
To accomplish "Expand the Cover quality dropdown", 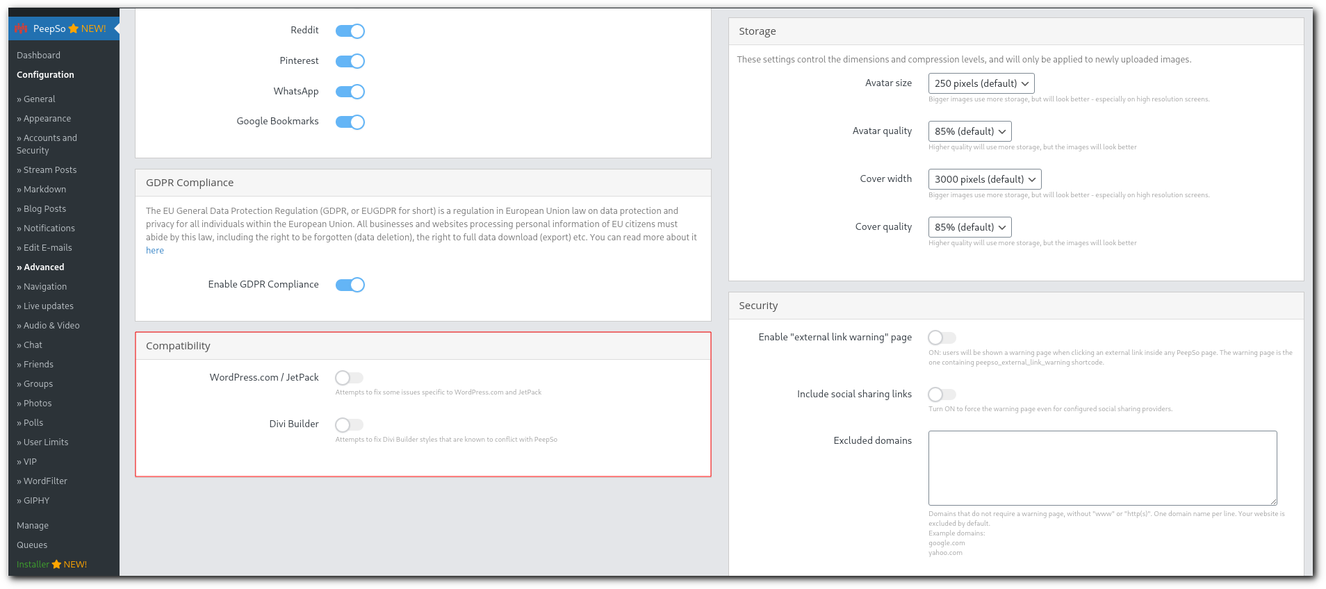I will pos(970,227).
